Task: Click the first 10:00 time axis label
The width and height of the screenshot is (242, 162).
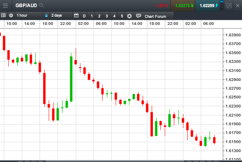Action: [x=11, y=24]
